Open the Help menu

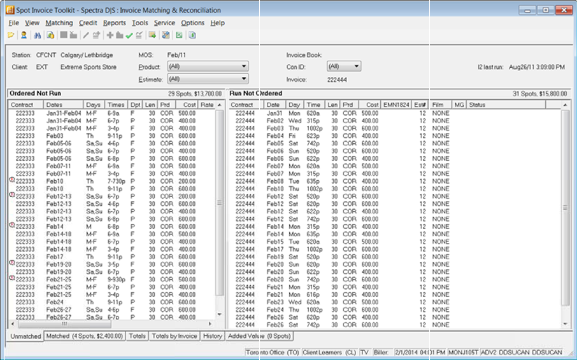tap(217, 23)
